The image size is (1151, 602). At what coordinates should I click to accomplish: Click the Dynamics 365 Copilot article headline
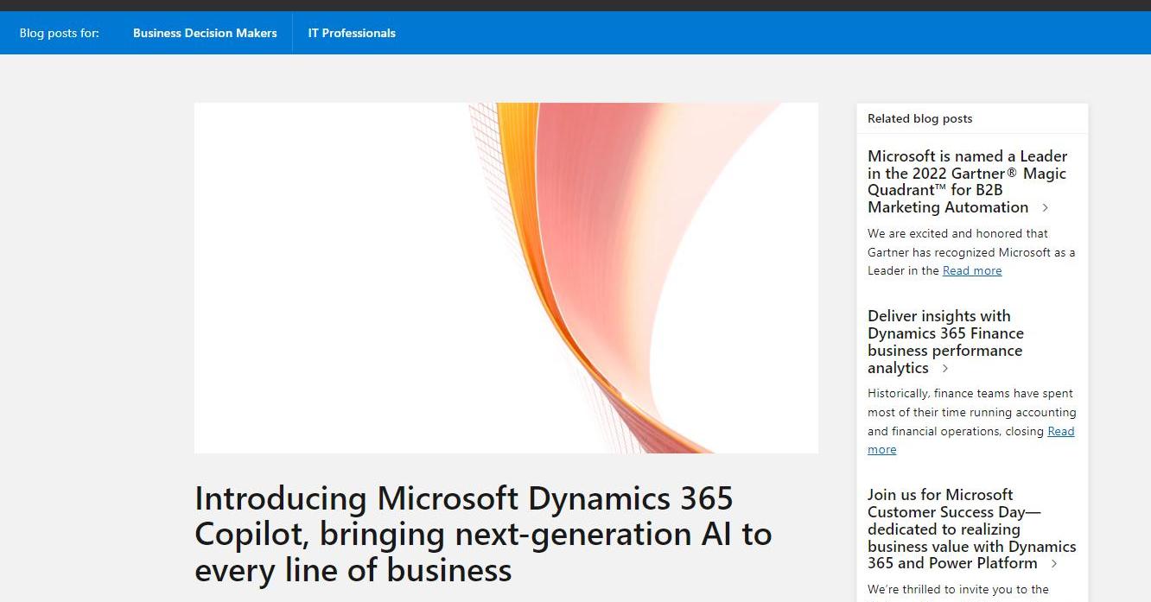coord(483,534)
